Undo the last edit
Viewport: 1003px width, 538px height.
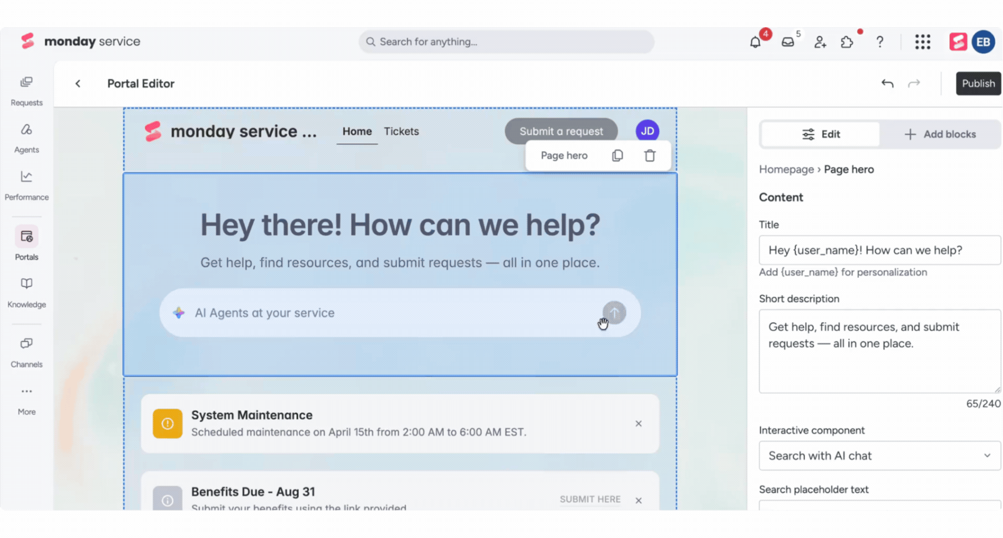(x=887, y=84)
